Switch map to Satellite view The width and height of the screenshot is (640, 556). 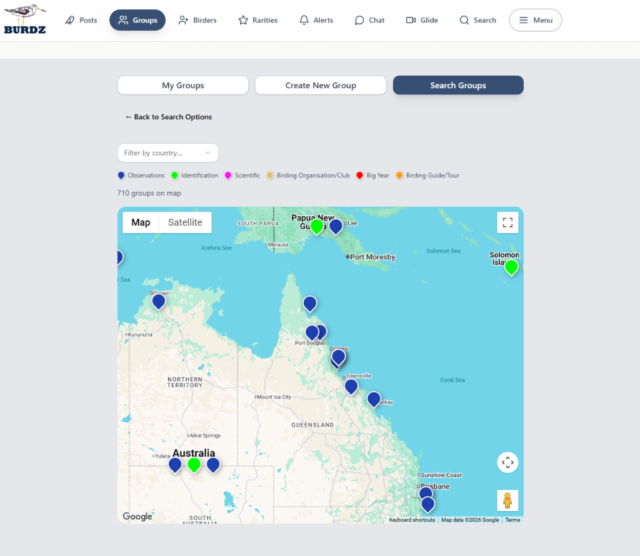click(x=185, y=222)
